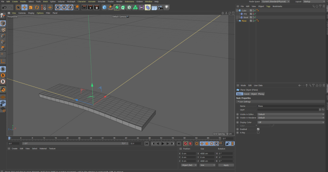Enable Snap from left sidebar

point(3,90)
